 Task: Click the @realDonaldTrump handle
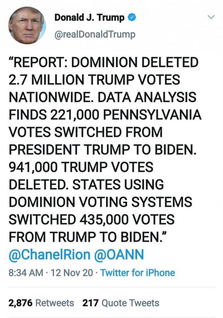[95, 34]
